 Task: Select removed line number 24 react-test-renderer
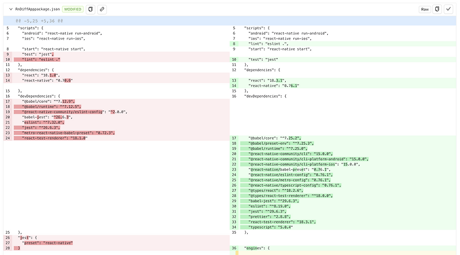click(8, 138)
